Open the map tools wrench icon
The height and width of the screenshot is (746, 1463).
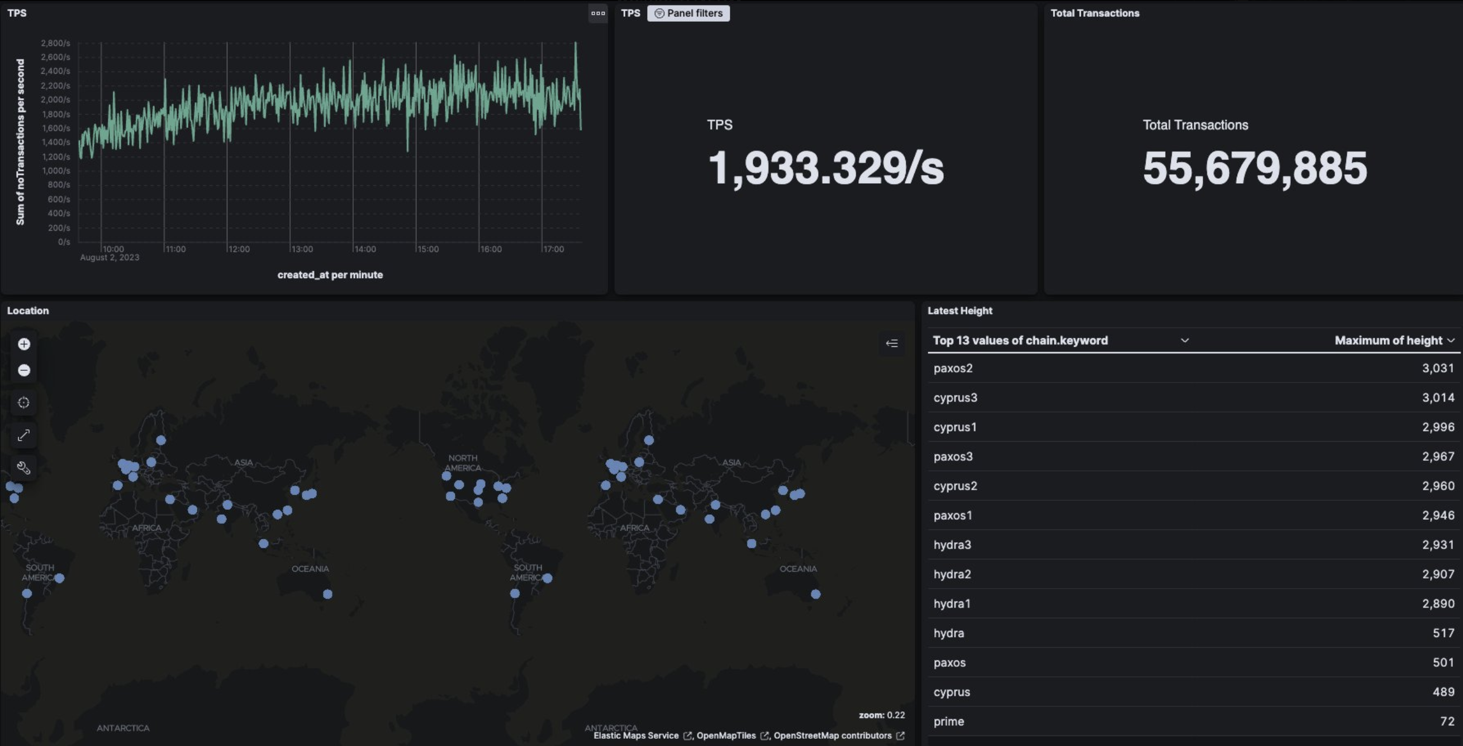(x=24, y=468)
